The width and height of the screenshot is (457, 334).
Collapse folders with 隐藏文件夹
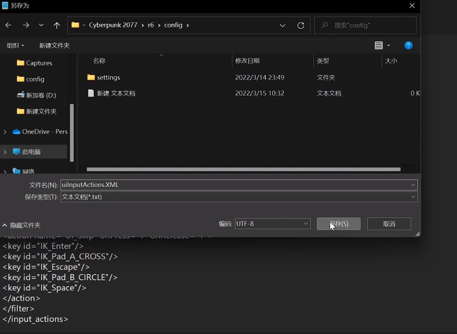(22, 225)
